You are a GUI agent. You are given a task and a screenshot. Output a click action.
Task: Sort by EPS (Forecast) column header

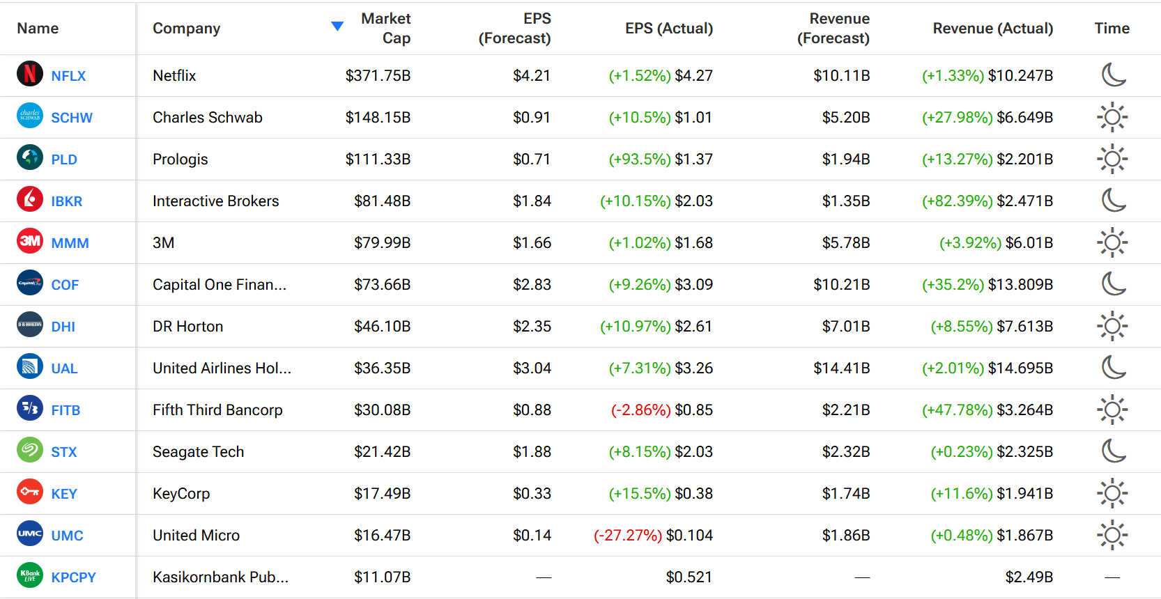[x=514, y=29]
